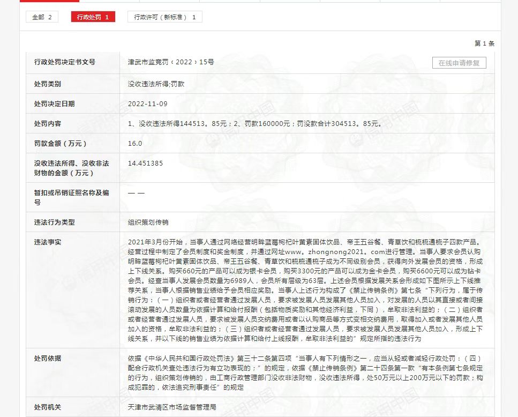Click the 处罚内容 row label
Image resolution: width=518 pixels, height=417 pixels.
point(48,124)
